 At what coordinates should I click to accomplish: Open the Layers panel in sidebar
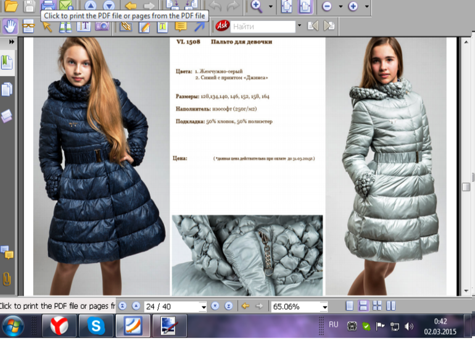(7, 115)
